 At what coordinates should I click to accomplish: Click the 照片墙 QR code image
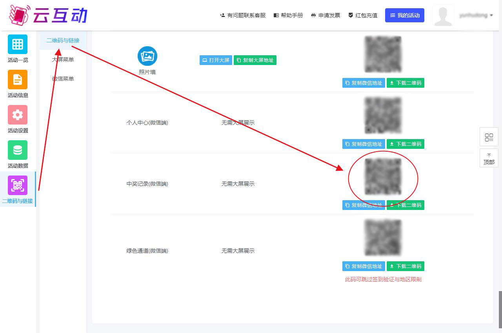click(383, 54)
